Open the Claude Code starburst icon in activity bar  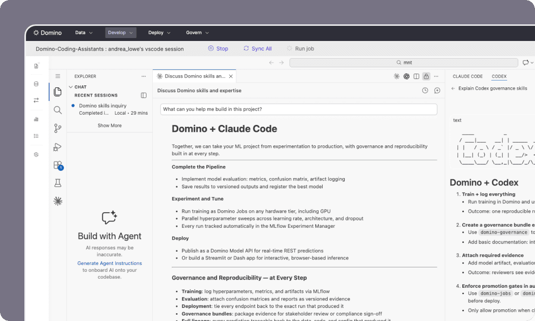pyautogui.click(x=58, y=201)
